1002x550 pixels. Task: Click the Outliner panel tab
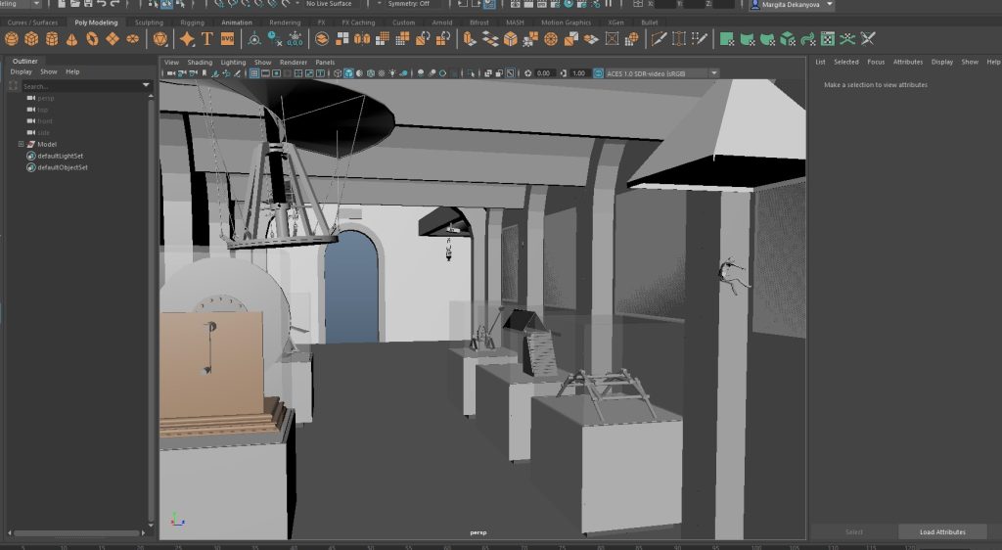pos(24,61)
